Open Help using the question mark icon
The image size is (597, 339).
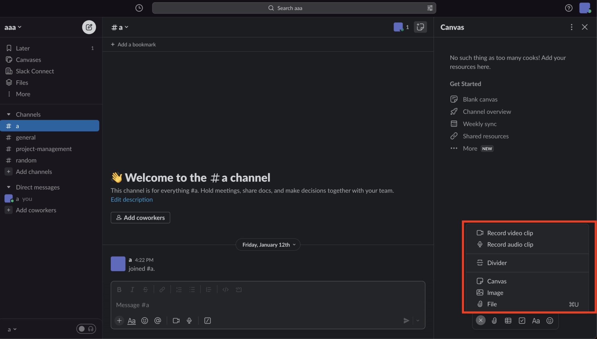[x=568, y=8]
